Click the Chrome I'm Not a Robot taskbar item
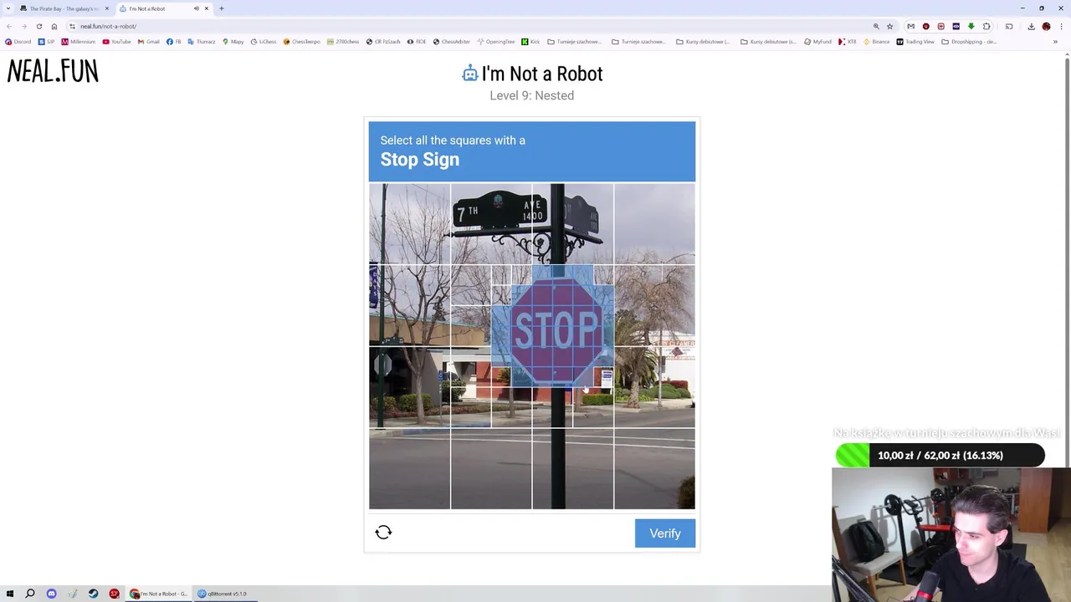The height and width of the screenshot is (602, 1071). [158, 594]
